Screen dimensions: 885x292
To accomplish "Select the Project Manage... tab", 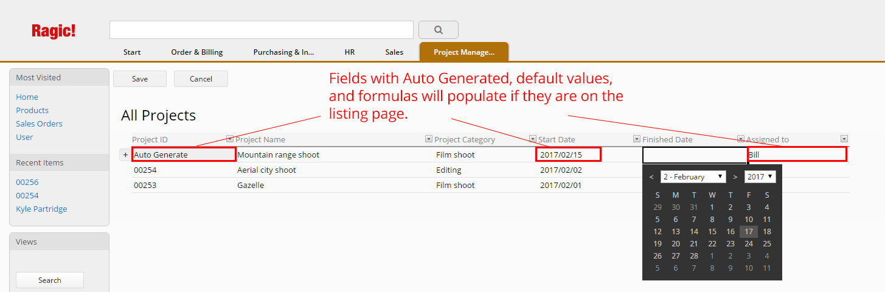I will click(x=464, y=52).
